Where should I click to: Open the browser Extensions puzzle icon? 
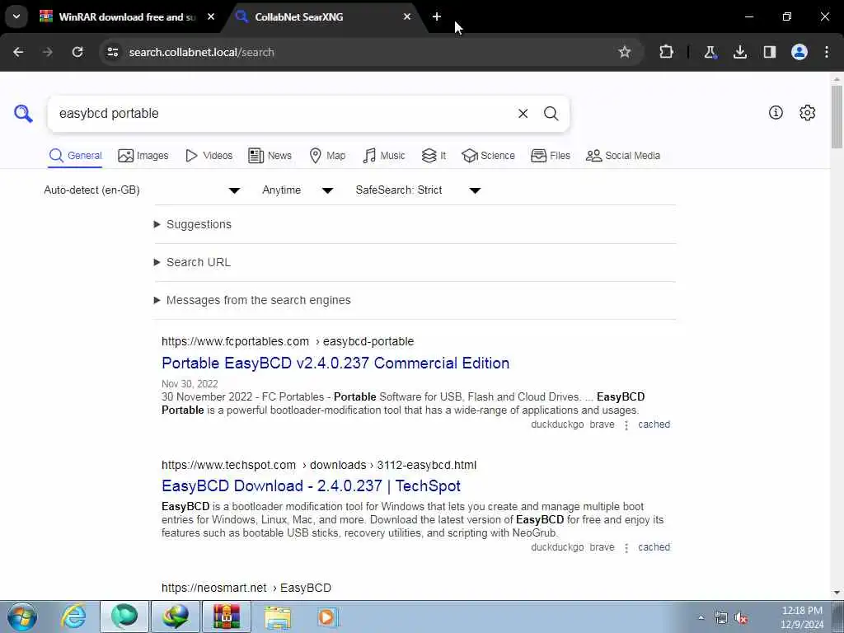[x=666, y=52]
